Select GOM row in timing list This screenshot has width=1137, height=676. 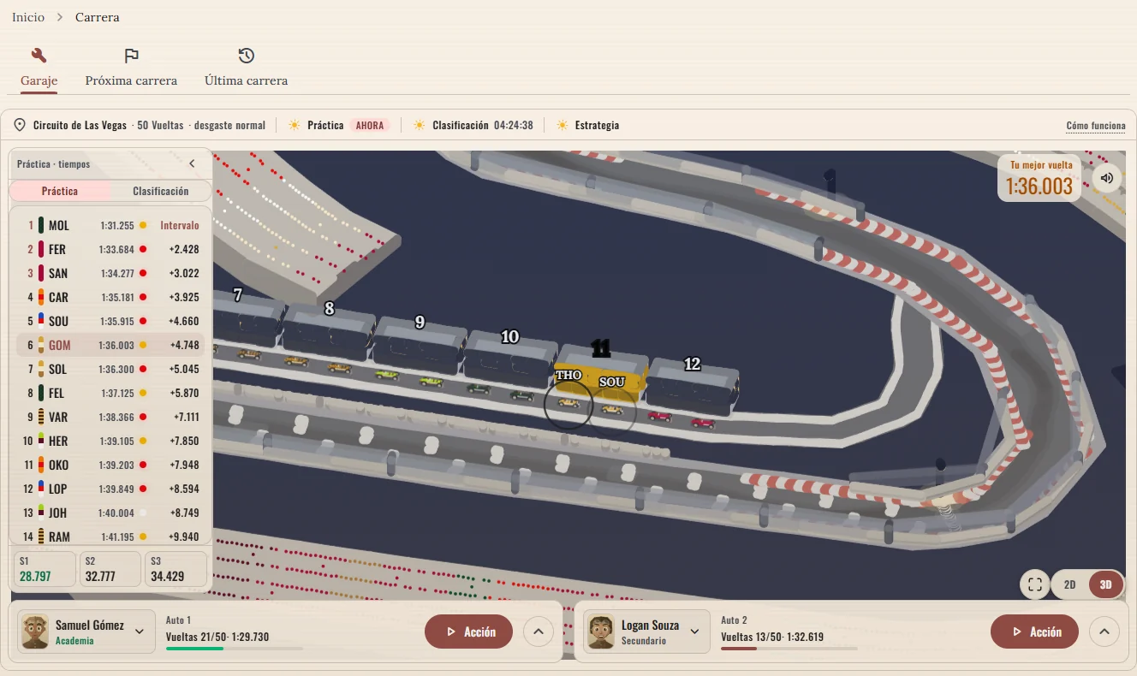[110, 345]
